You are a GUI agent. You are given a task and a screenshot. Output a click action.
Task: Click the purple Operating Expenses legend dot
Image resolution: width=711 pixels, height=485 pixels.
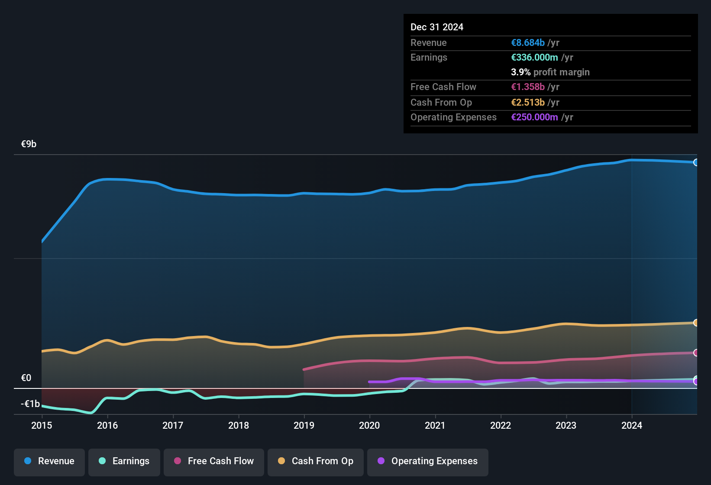381,461
